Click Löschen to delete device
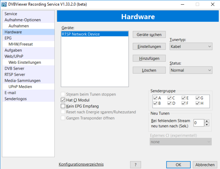 149,70
